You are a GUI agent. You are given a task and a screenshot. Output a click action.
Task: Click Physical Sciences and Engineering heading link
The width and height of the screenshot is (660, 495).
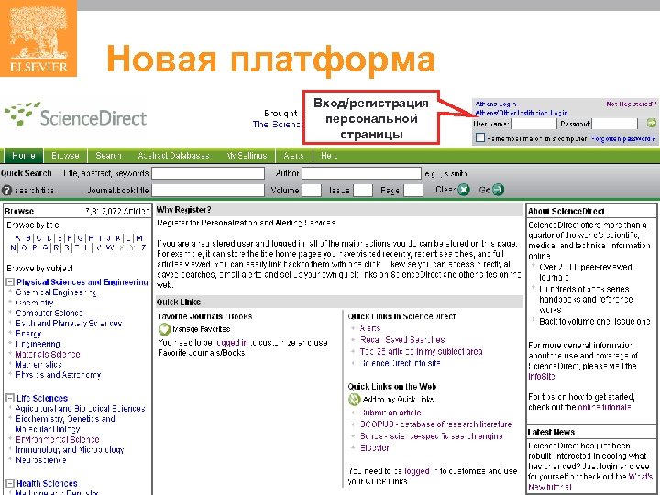pyautogui.click(x=82, y=282)
